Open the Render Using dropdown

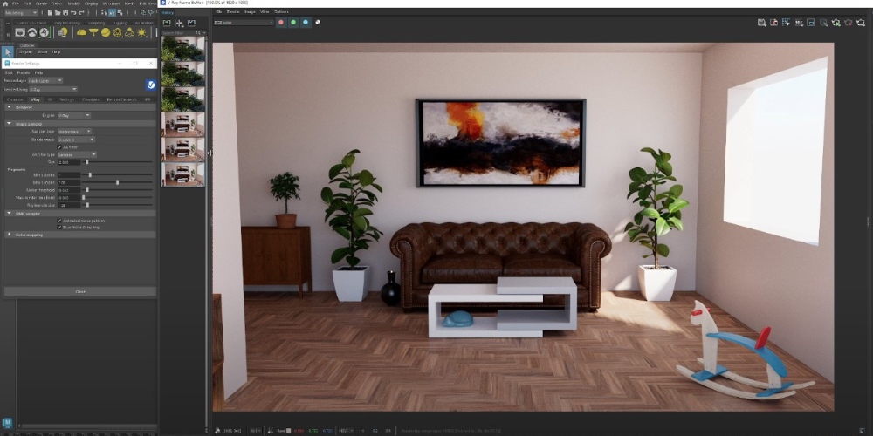point(53,89)
